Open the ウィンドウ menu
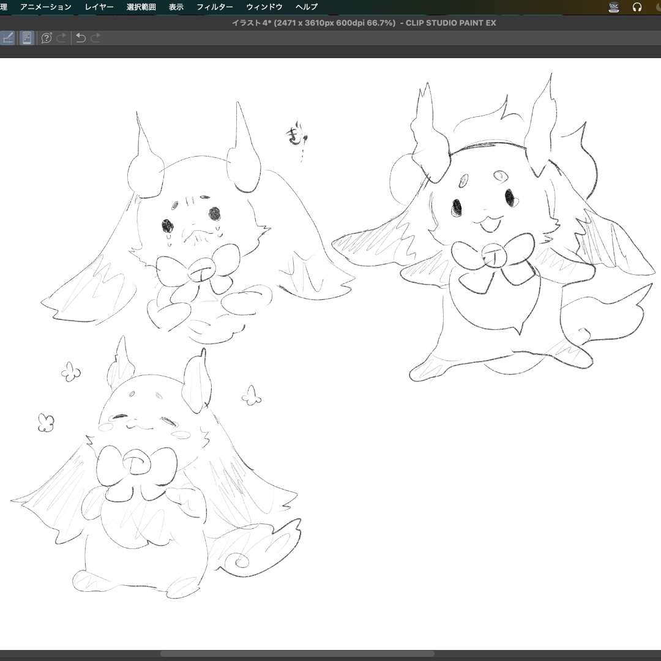This screenshot has height=661, width=661. point(264,7)
